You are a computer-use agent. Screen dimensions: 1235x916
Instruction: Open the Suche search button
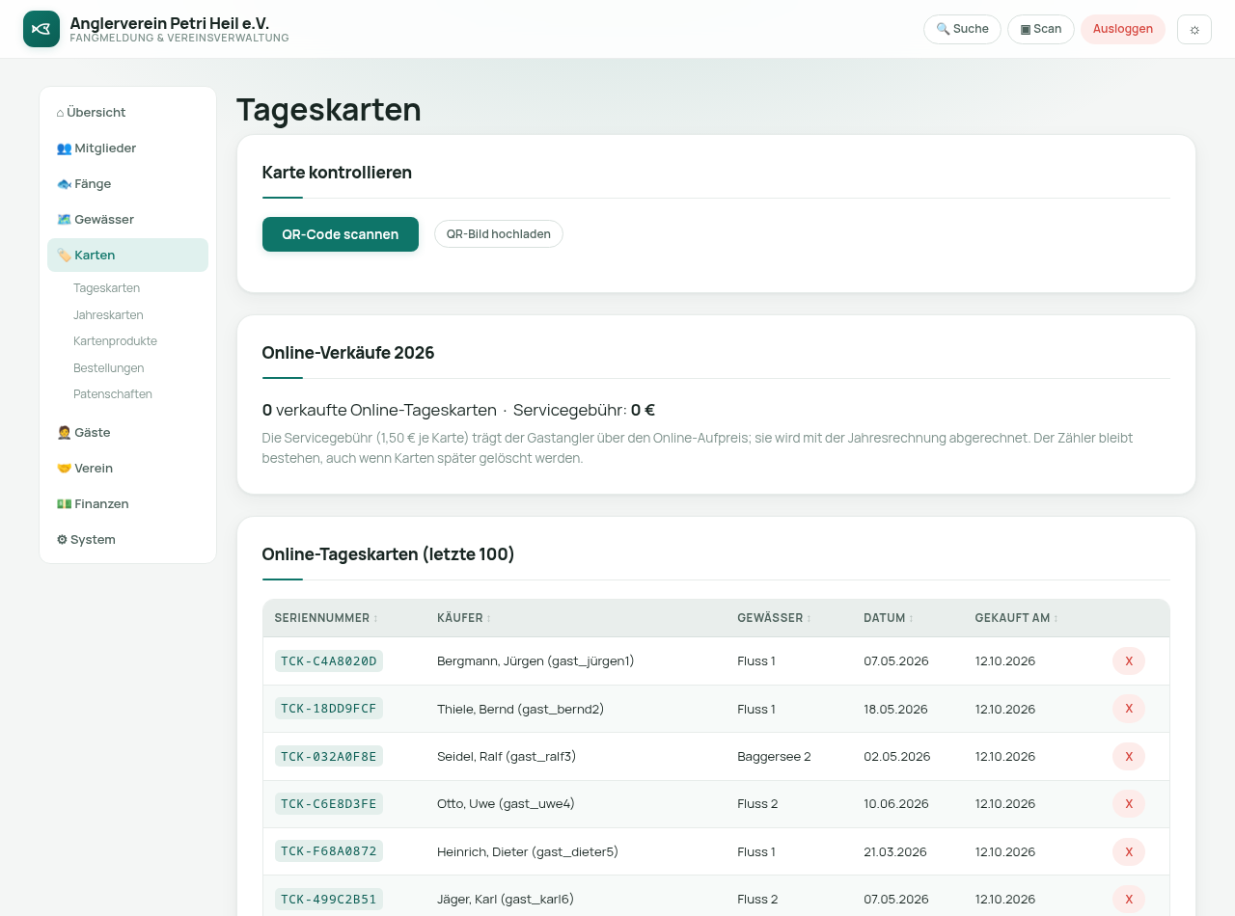coord(962,29)
